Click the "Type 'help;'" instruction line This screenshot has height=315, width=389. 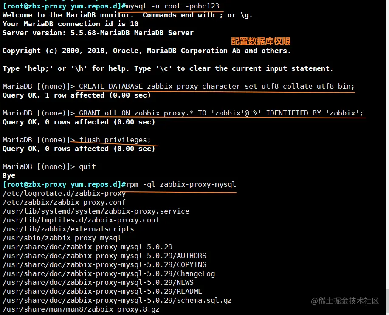tap(168, 69)
